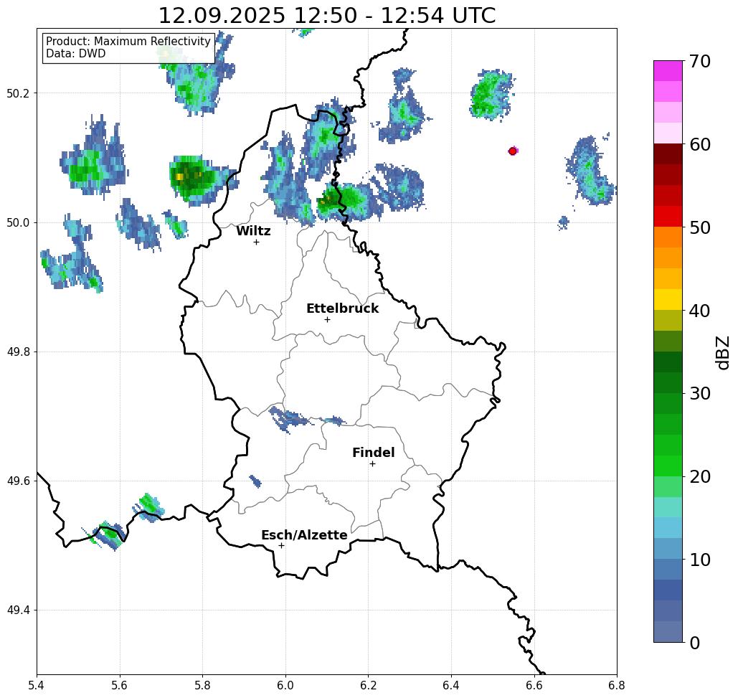The image size is (738, 698).
Task: Click the longitude tick label 5.4
Action: pyautogui.click(x=37, y=685)
